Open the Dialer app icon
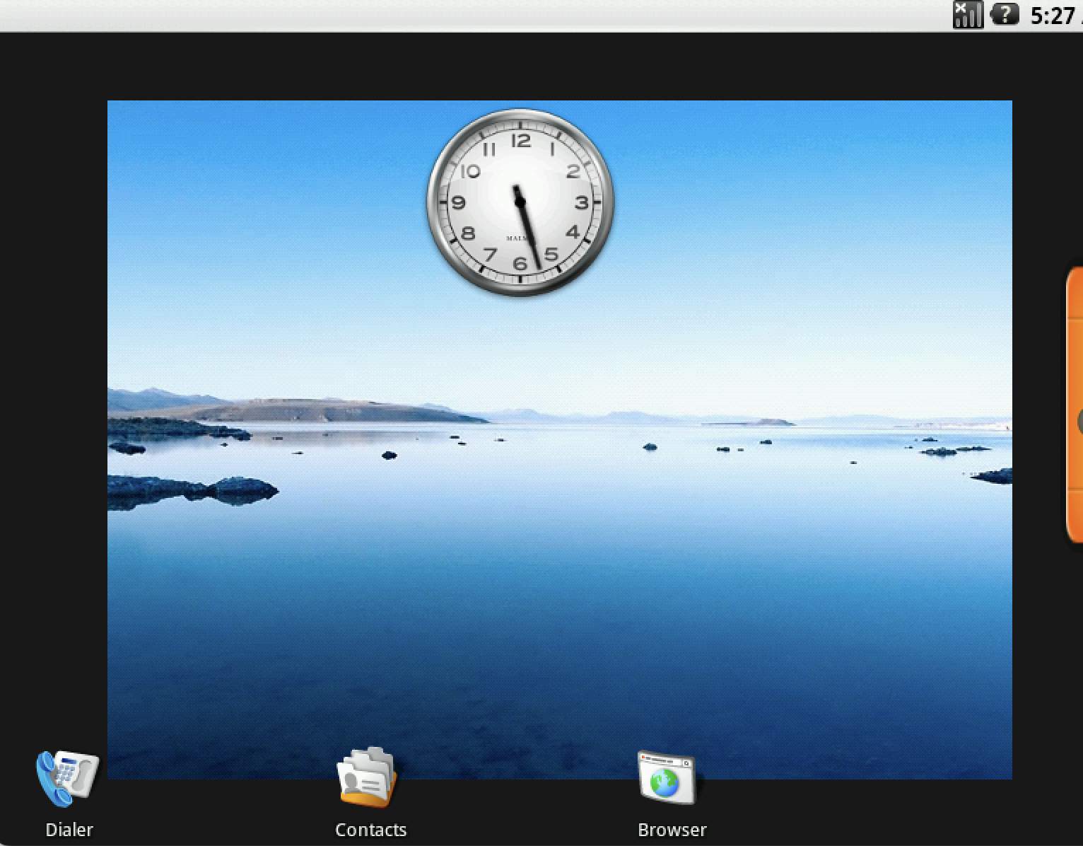The image size is (1083, 846). [x=67, y=778]
